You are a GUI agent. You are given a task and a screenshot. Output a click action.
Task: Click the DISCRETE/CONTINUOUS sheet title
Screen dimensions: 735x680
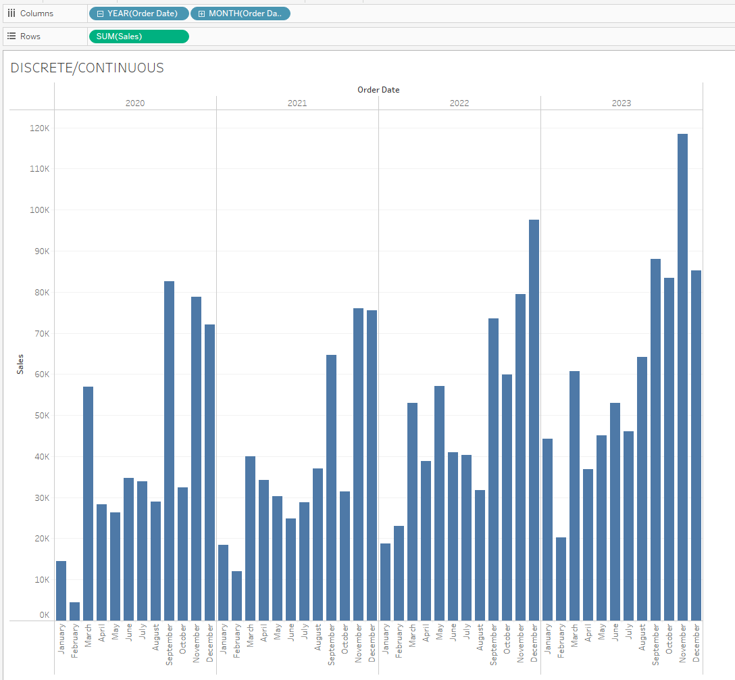[87, 68]
